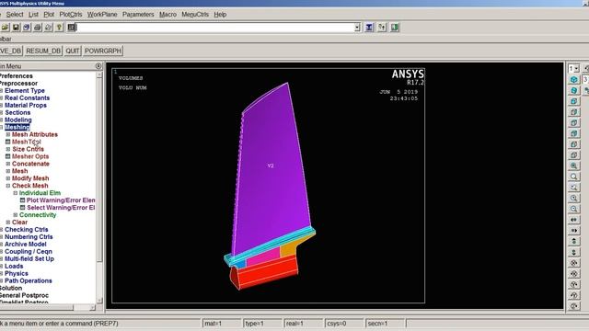Image resolution: width=589 pixels, height=331 pixels.
Task: Select Plot Warning/Error Elem item
Action: tap(61, 200)
